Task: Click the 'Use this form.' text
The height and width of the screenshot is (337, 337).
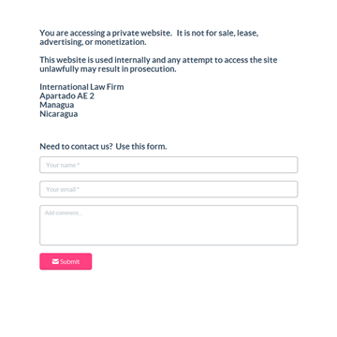Action: pos(141,147)
